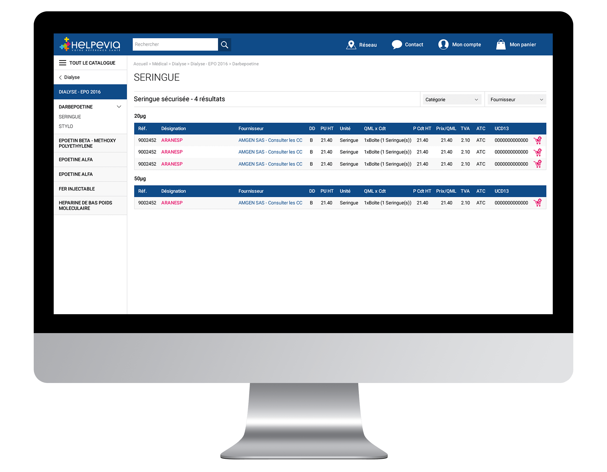607x472 pixels.
Task: Go to Accueil in the breadcrumb
Action: (140, 64)
